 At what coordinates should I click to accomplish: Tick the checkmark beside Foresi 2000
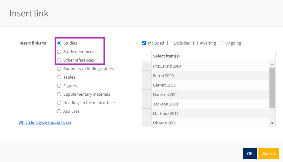[x=146, y=75]
